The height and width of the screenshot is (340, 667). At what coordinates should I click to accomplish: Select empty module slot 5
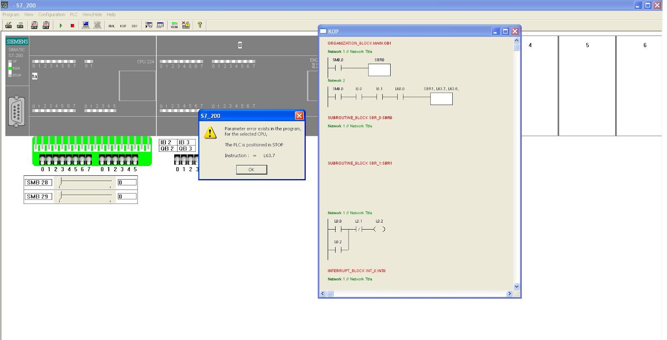tap(587, 85)
